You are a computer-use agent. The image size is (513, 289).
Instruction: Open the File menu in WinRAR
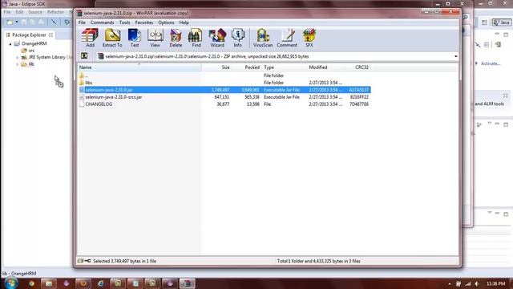(x=82, y=22)
